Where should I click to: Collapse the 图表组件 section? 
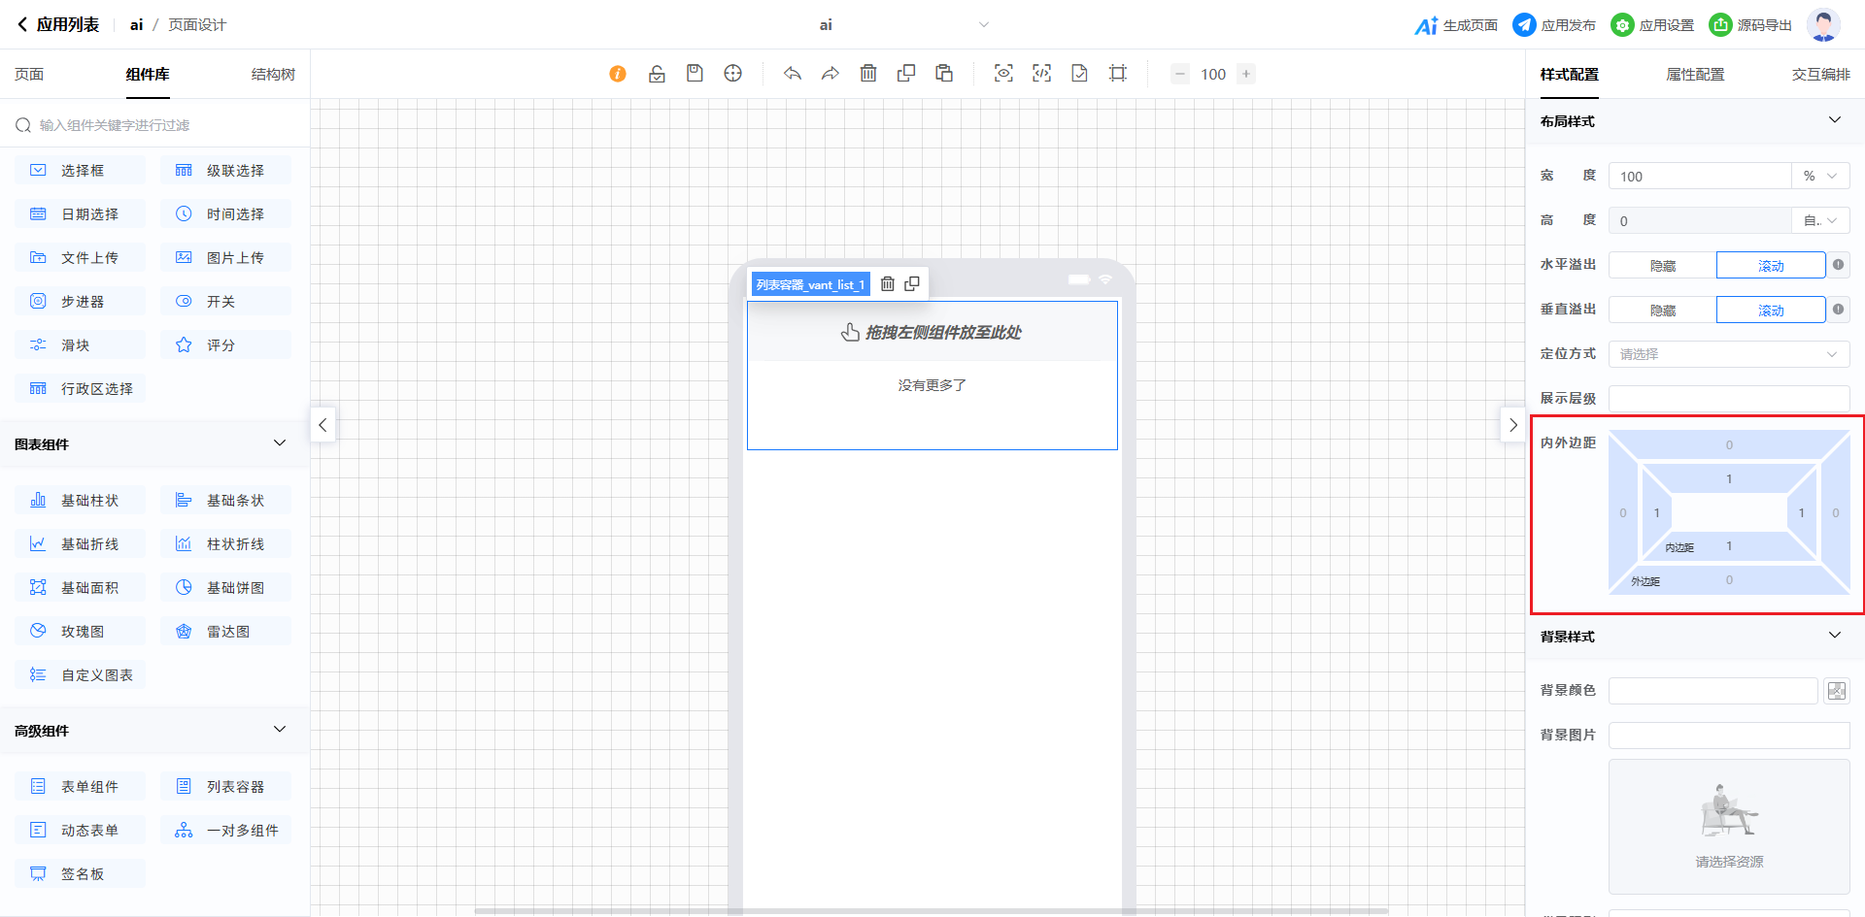pos(280,443)
